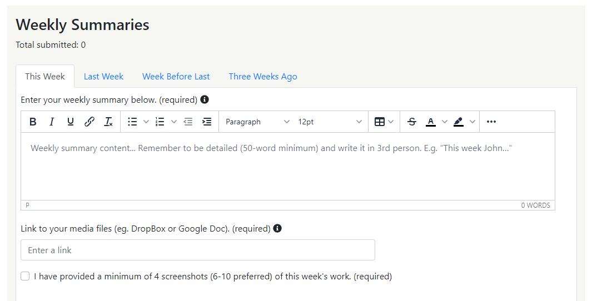
Task: Underline the selected text
Action: [71, 122]
